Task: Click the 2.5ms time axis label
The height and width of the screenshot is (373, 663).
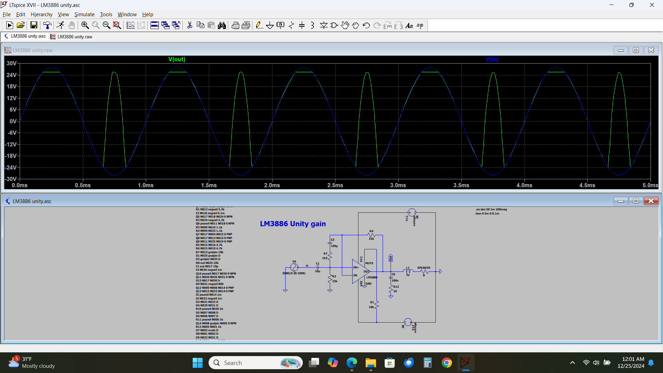Action: click(x=335, y=185)
